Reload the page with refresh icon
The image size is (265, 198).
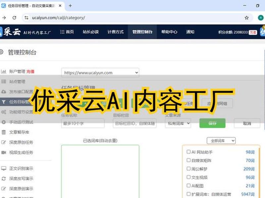click(x=14, y=18)
